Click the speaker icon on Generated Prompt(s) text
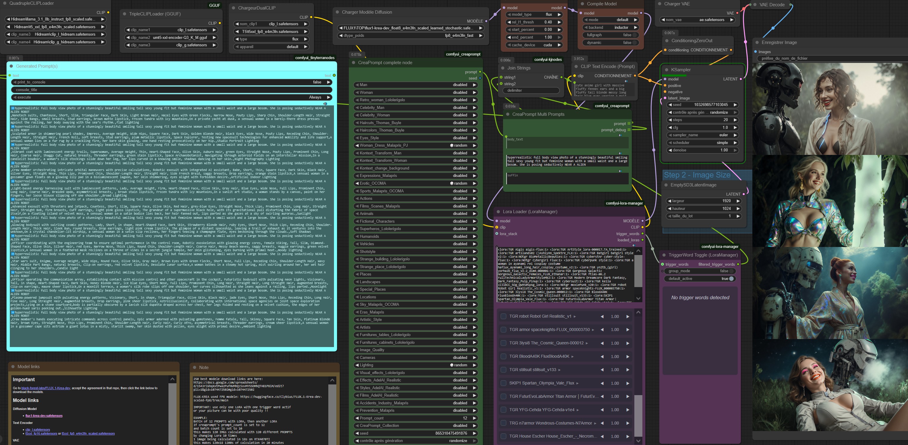 tap(325, 104)
